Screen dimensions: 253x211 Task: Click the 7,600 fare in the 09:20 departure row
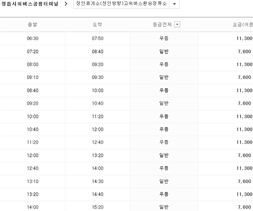[244, 103]
